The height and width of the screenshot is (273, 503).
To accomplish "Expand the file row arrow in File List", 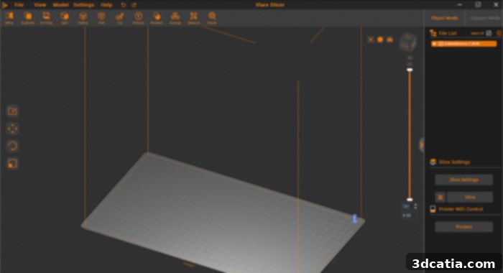I will tap(434, 44).
